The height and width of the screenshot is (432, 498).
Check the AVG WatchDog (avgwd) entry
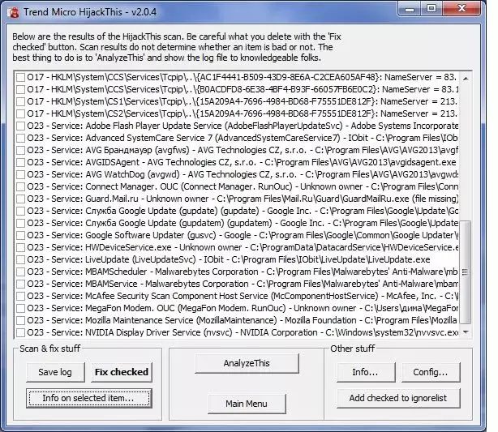20,174
